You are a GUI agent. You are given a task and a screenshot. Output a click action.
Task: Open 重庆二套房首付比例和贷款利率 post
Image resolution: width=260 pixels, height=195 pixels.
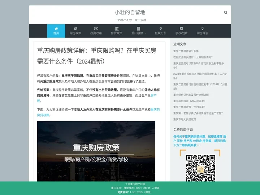click(200, 86)
